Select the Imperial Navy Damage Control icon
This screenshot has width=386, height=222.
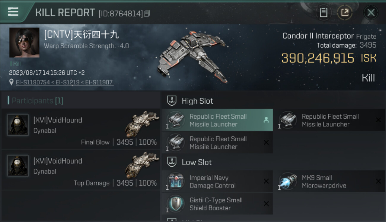pos(175,181)
